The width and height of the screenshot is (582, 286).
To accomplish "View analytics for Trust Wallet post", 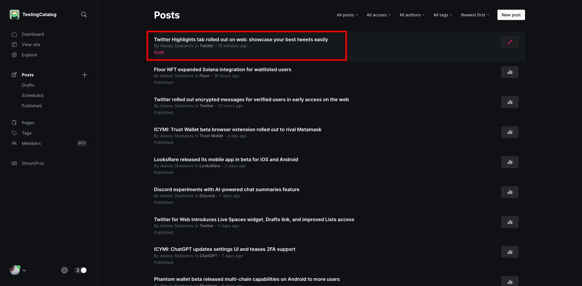I will pyautogui.click(x=510, y=132).
